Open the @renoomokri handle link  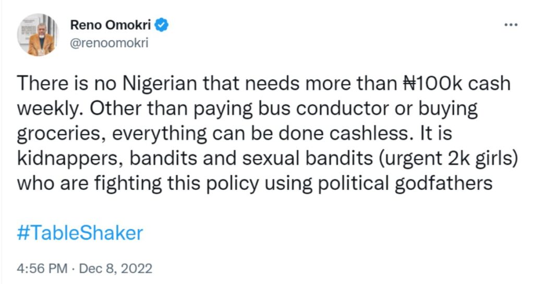[x=109, y=43]
